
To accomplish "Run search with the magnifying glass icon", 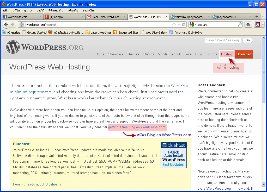I will [x=239, y=25].
